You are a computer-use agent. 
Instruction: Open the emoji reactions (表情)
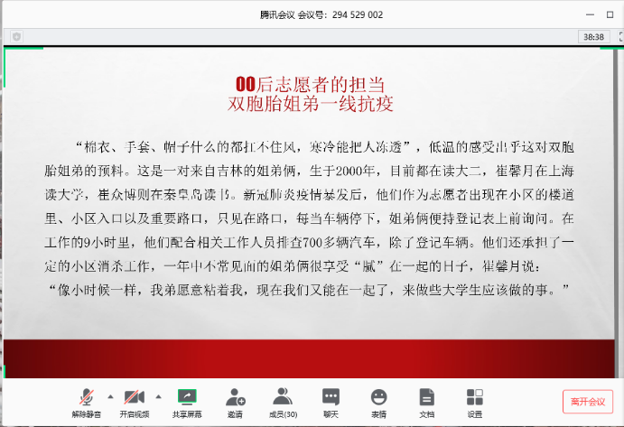[x=379, y=401]
